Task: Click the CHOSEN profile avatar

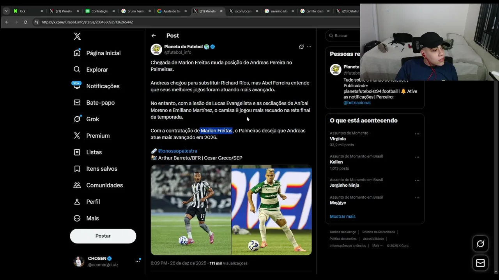Action: click(79, 261)
